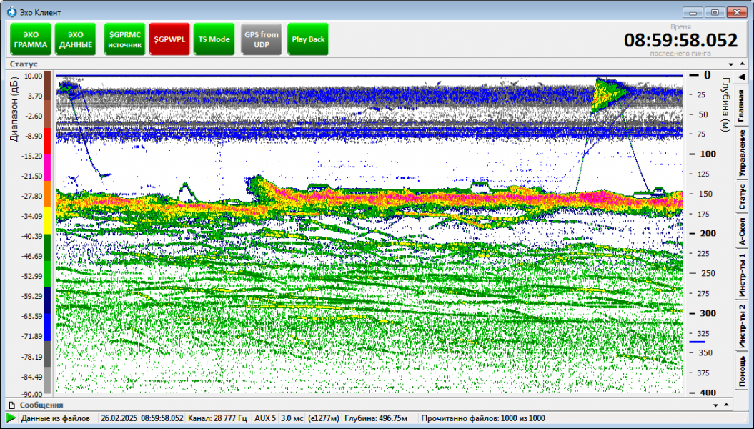Expand the Сообщения panel dropdown arrow

click(x=715, y=405)
